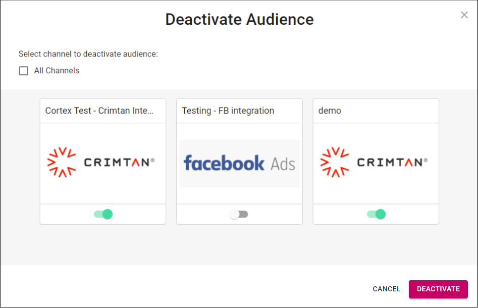Viewport: 478px width, 308px height.
Task: Click the 'Testing - FB integration' card title
Action: [x=228, y=111]
